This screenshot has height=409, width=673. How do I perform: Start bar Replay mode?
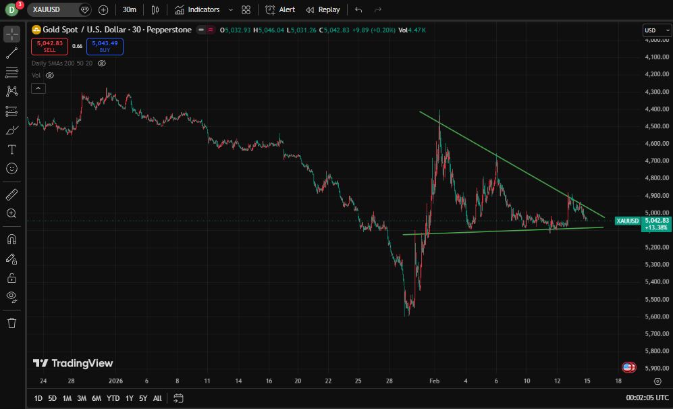323,9
